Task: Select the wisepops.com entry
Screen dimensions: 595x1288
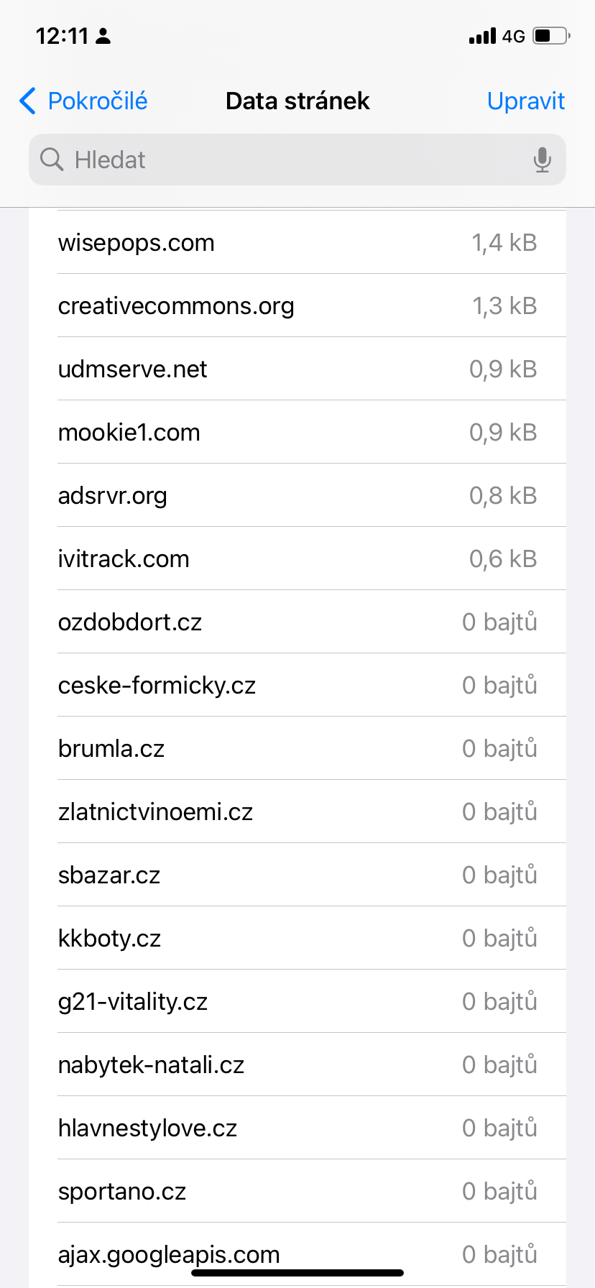Action: coord(297,243)
